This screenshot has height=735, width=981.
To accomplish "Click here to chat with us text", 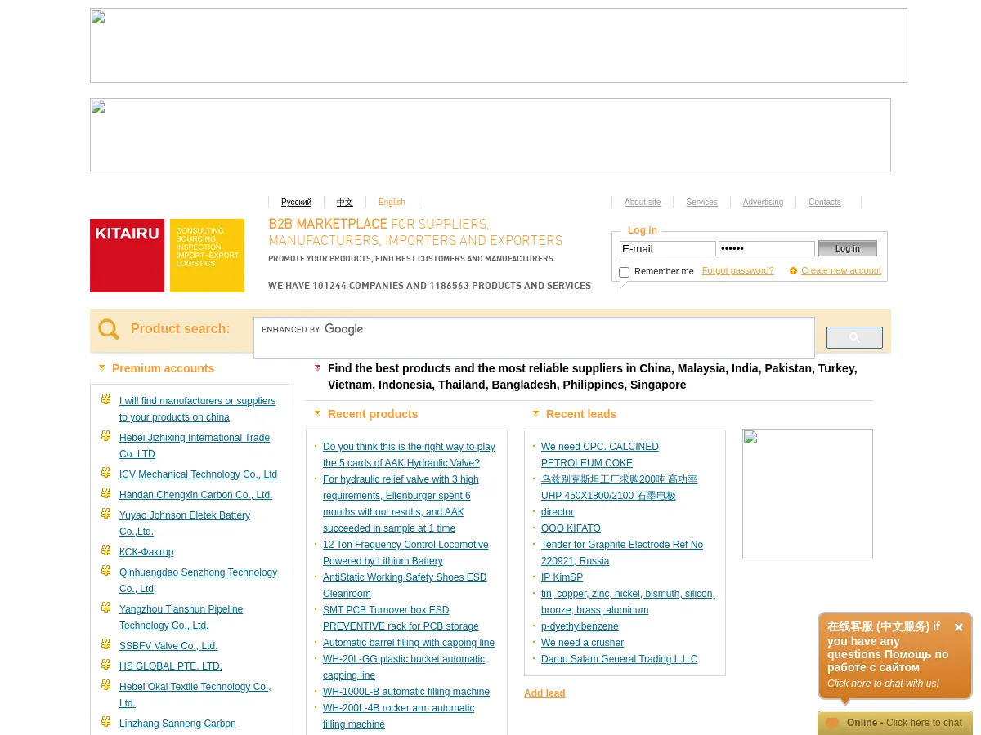I will point(883,684).
